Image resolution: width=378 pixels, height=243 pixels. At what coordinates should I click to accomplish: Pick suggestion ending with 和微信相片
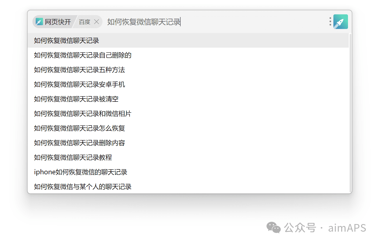(x=83, y=114)
